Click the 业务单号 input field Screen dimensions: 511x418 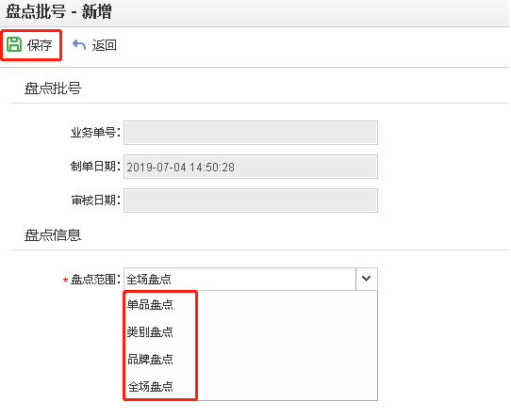click(x=251, y=133)
